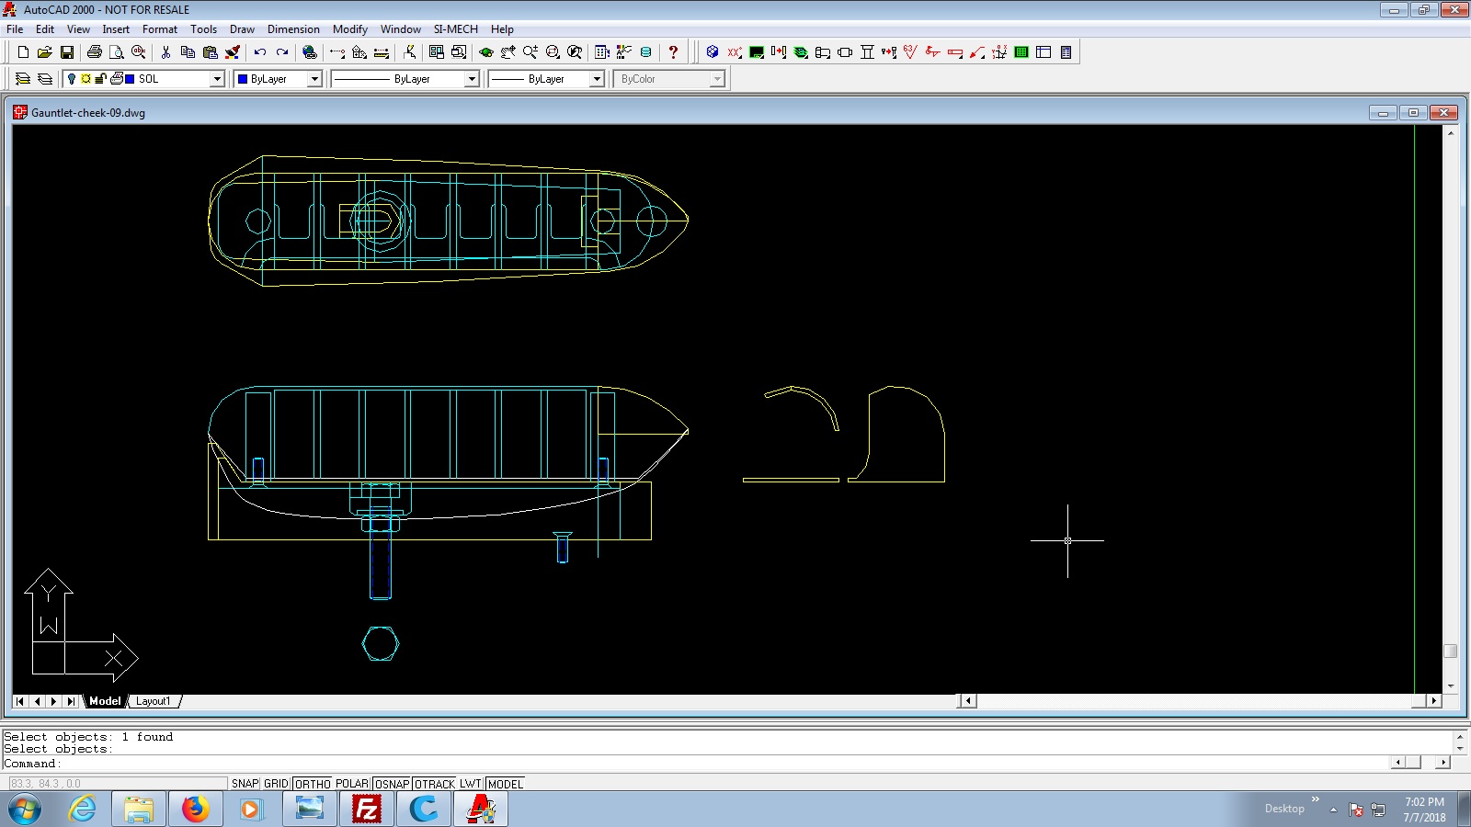
Task: Toggle OSNAP in status bar
Action: pos(393,784)
